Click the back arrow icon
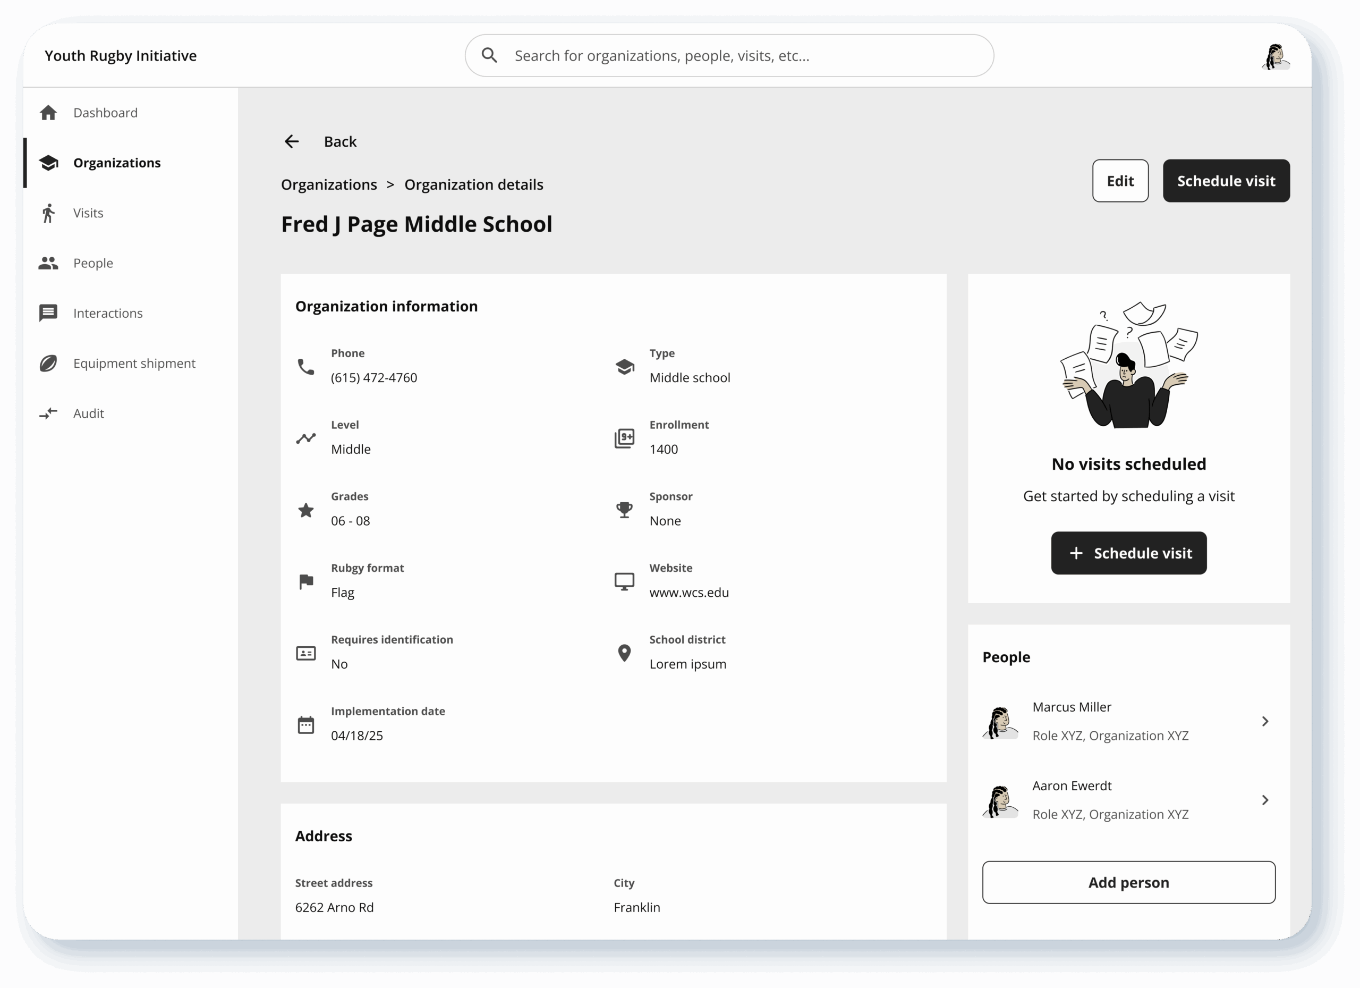This screenshot has width=1360, height=988. 292,141
